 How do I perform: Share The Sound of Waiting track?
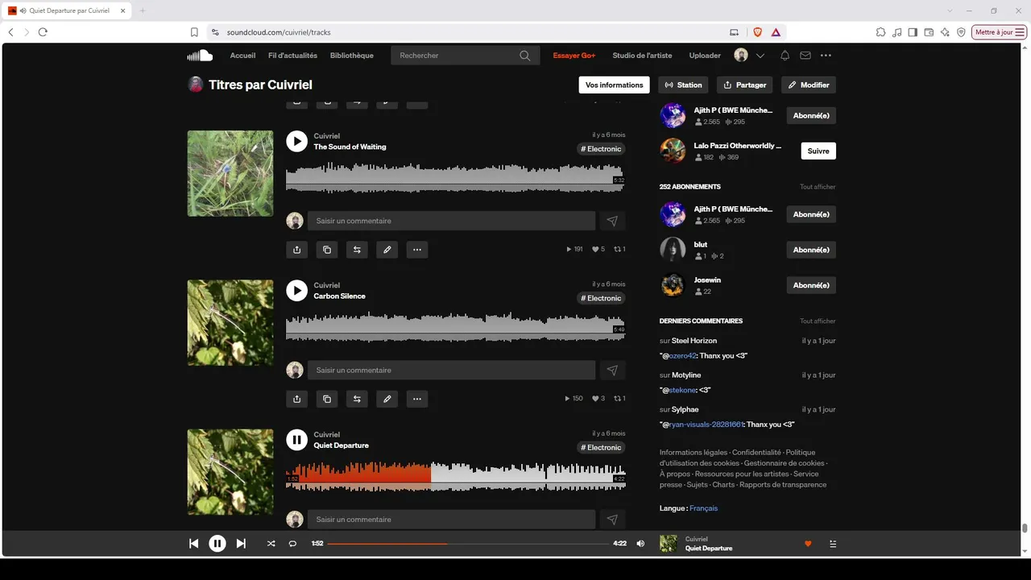pyautogui.click(x=296, y=250)
